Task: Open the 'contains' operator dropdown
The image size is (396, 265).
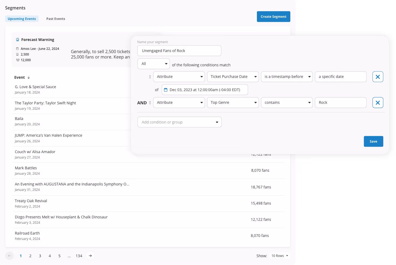Action: pyautogui.click(x=287, y=103)
